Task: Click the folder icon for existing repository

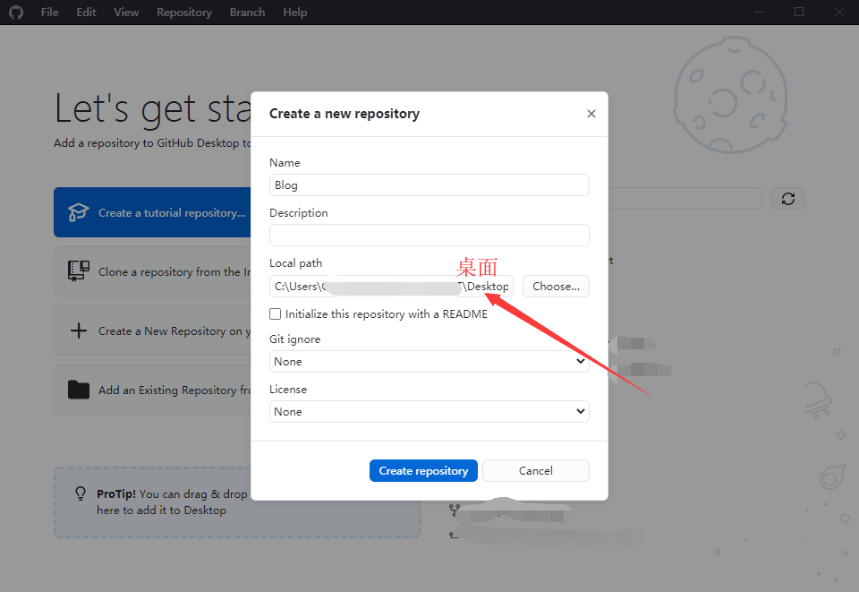Action: point(79,390)
